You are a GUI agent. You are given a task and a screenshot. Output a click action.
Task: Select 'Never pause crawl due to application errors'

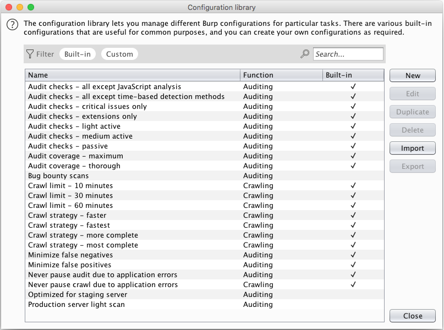pyautogui.click(x=205, y=285)
